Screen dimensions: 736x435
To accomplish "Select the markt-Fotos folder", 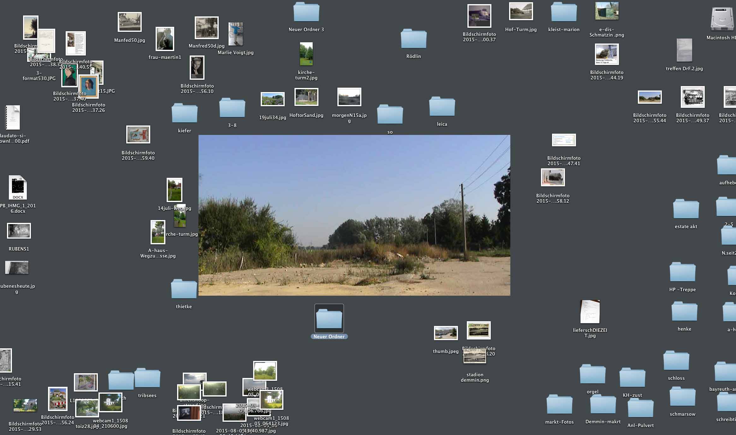I will pyautogui.click(x=559, y=405).
